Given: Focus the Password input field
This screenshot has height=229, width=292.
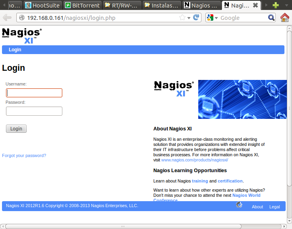Looking at the screenshot, I should (34, 111).
